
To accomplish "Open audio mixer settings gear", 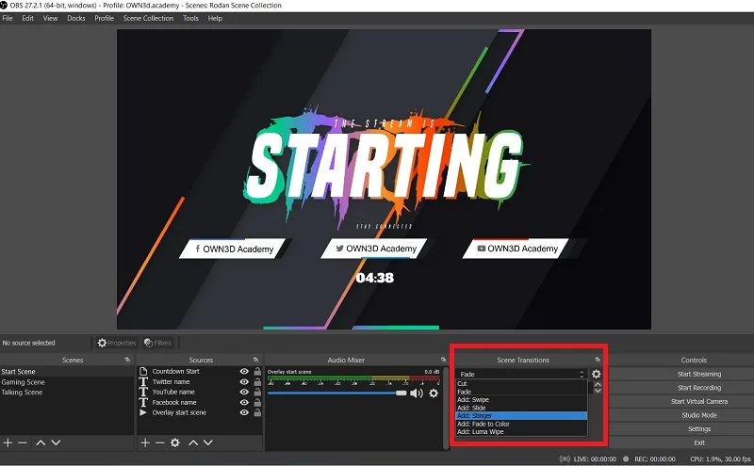I will pos(434,393).
